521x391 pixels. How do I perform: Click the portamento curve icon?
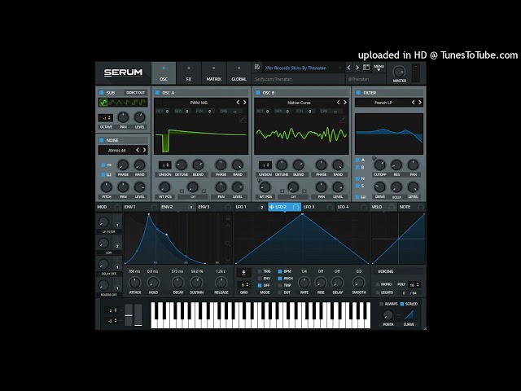409,314
